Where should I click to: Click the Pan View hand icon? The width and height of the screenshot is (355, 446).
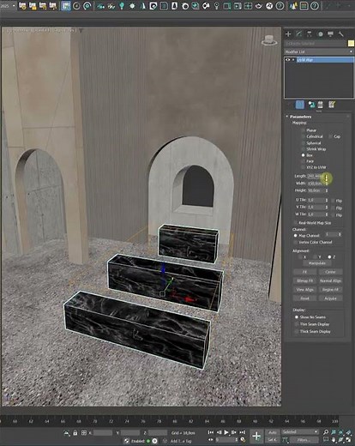tap(334, 439)
